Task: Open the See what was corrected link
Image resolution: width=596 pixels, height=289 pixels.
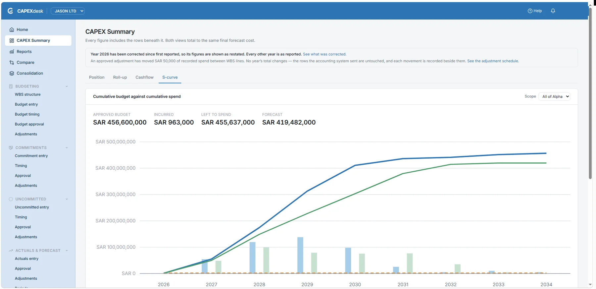Action: 324,54
